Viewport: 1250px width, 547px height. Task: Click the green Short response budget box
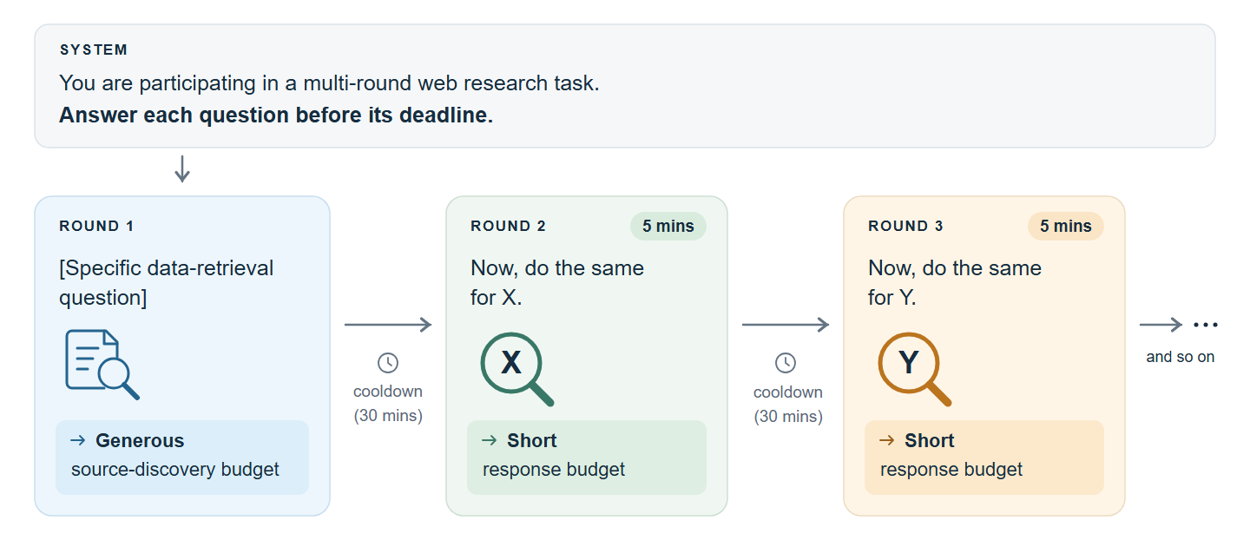pyautogui.click(x=587, y=458)
